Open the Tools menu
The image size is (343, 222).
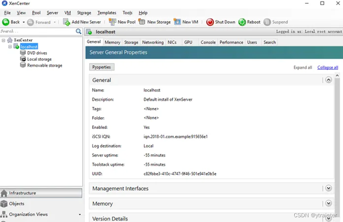point(128,13)
